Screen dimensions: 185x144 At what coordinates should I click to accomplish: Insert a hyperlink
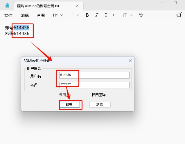click(x=115, y=15)
